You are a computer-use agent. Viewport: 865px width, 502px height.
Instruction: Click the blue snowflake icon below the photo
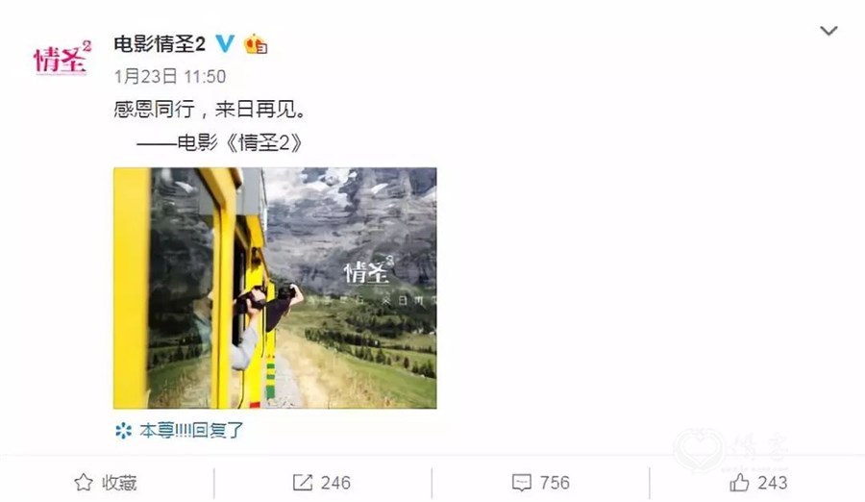point(124,430)
